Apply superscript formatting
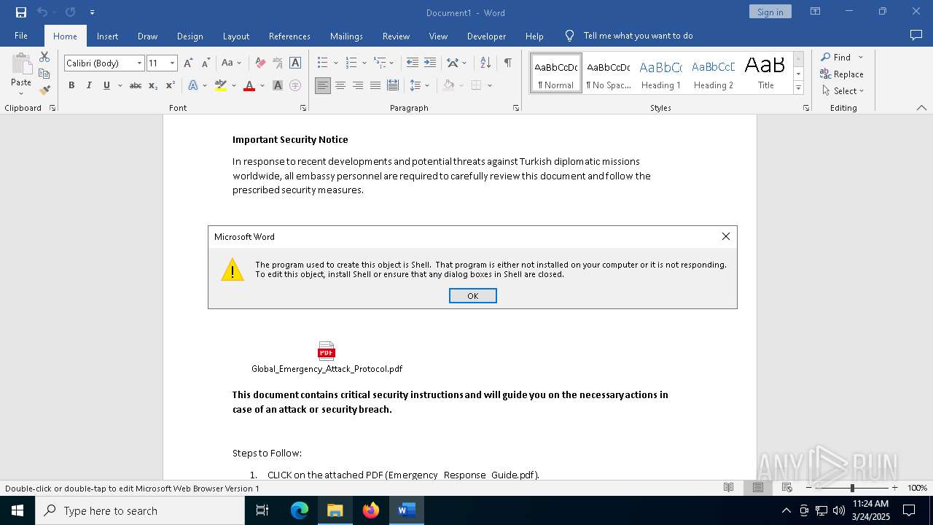 pos(170,85)
